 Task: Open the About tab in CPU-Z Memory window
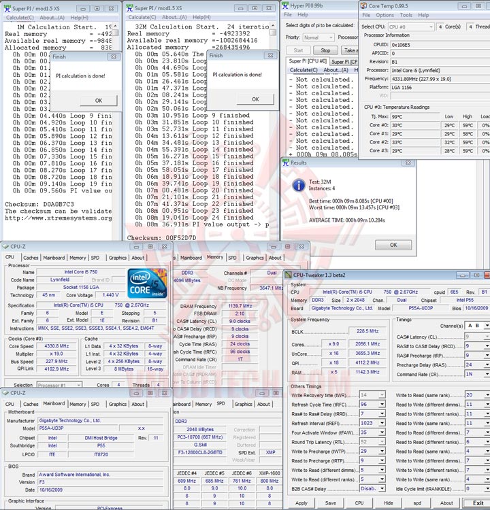275,258
